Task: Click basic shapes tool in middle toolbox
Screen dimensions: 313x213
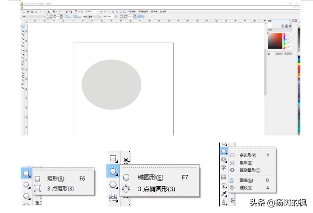Action: click(113, 198)
